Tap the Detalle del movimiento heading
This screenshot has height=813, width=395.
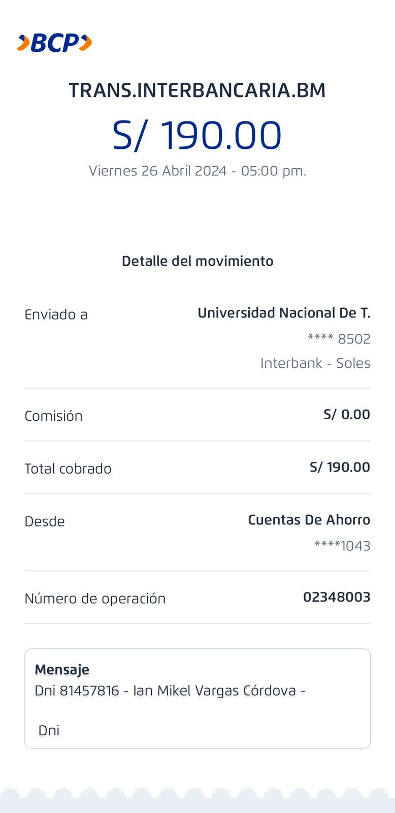(x=197, y=261)
